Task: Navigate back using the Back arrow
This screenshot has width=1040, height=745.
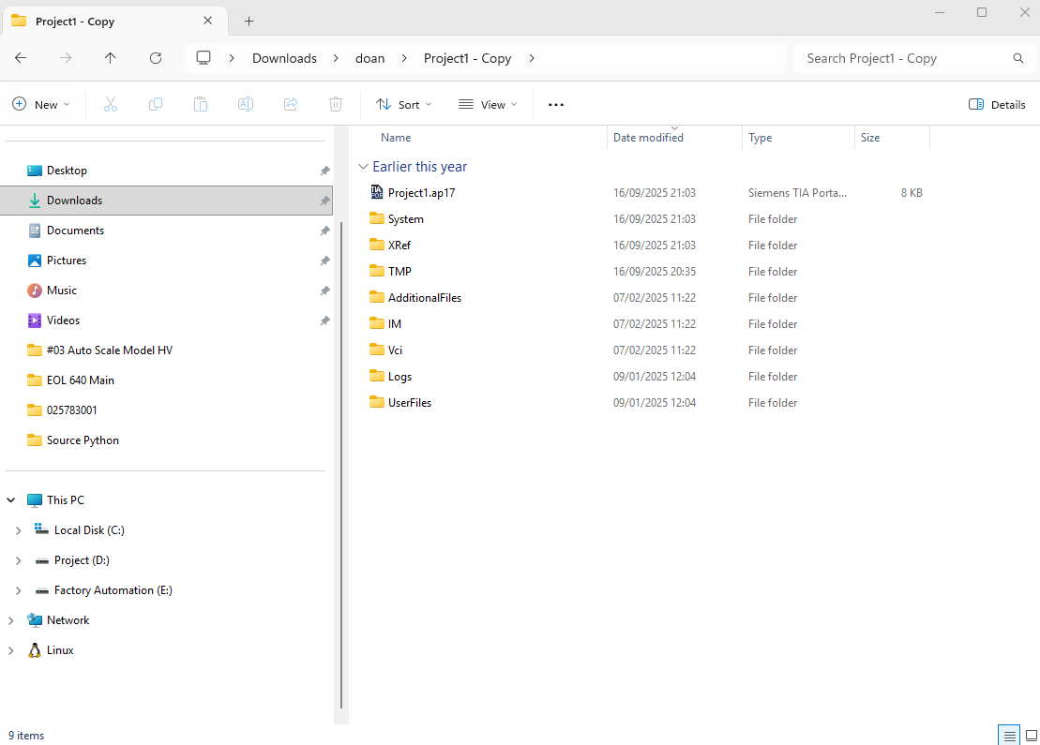Action: (21, 58)
